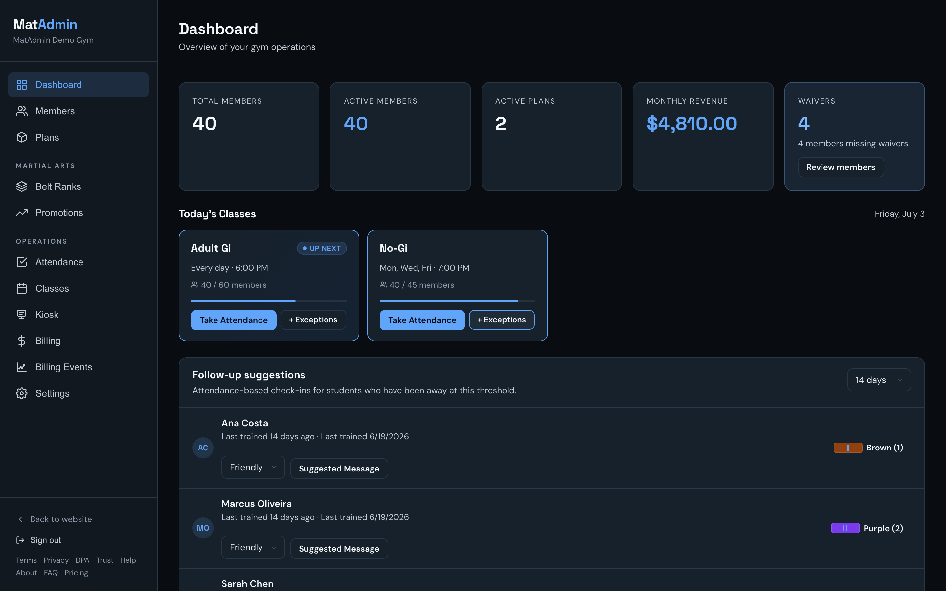The height and width of the screenshot is (591, 946).
Task: Click the Active Plans card
Action: 552,136
